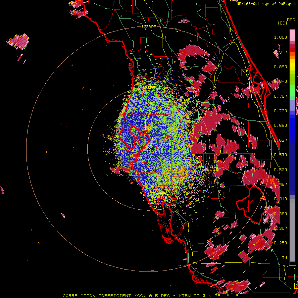This screenshot has width=298, height=298.
Task: Select the 0.893 scale value
Action: click(280, 67)
